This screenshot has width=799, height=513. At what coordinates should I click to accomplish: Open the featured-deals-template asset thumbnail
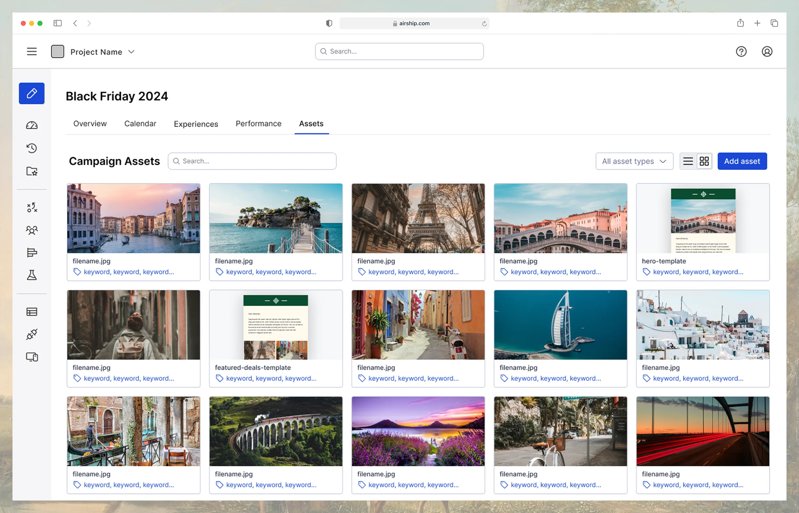click(276, 325)
